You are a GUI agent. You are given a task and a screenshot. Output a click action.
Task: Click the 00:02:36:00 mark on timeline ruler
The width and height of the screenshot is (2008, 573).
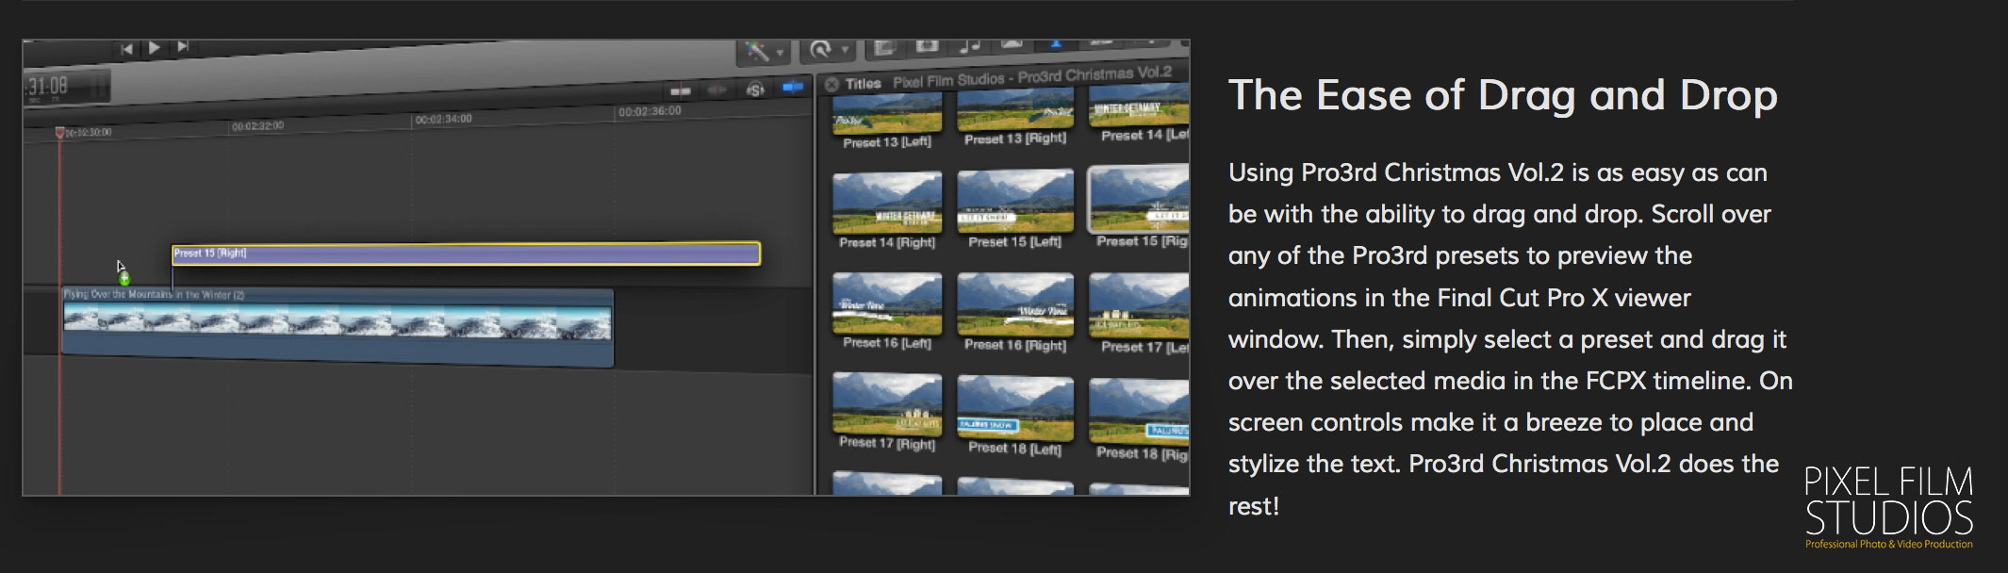[x=650, y=111]
